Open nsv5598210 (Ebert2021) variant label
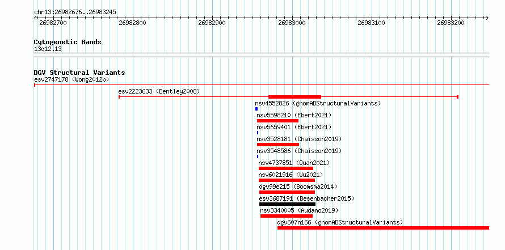The width and height of the screenshot is (505, 250). 294,115
